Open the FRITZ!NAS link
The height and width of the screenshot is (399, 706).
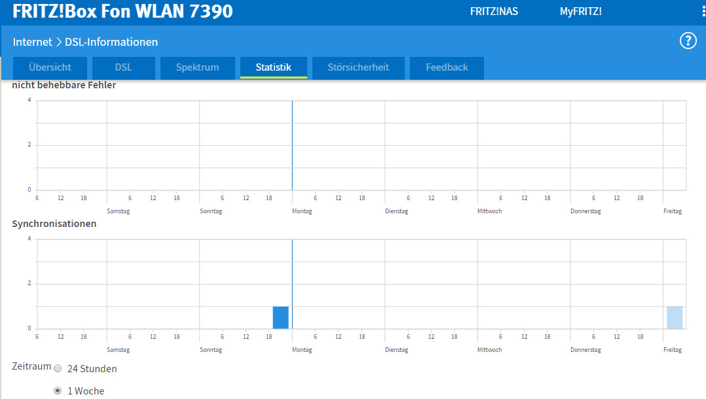pos(494,11)
